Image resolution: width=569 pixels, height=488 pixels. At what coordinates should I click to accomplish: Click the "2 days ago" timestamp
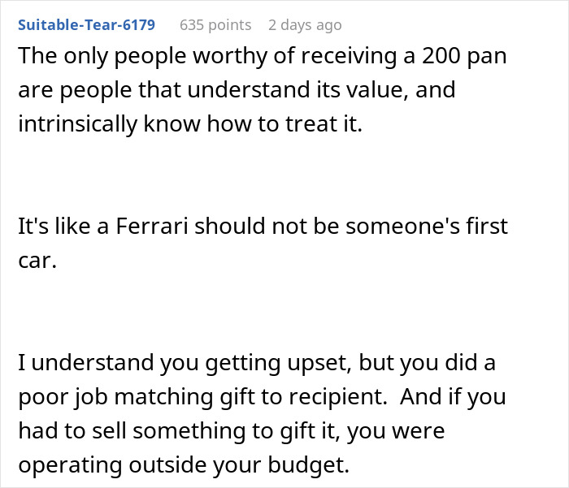pos(305,24)
